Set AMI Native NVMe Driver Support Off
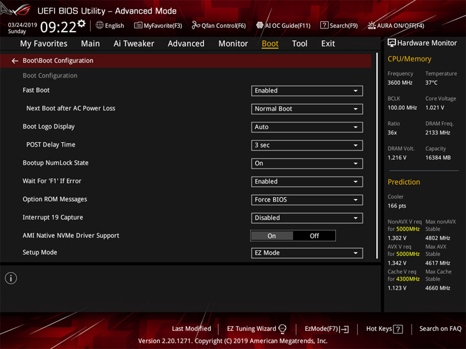This screenshot has height=349, width=466. coord(314,236)
